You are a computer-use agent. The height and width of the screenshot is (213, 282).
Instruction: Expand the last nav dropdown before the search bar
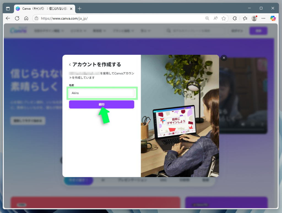point(146,31)
